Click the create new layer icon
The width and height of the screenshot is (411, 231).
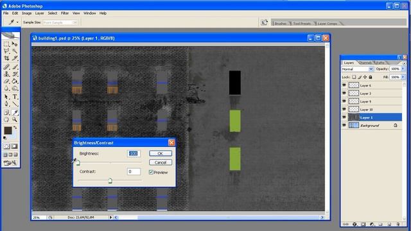click(389, 224)
